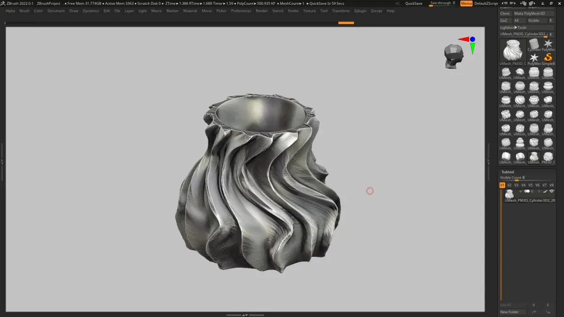This screenshot has width=564, height=317.
Task: Click the GoZ button
Action: (505, 21)
